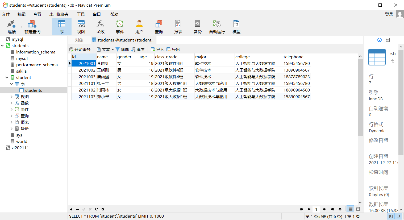The width and height of the screenshot is (404, 220).
Task: Collapse the student database node
Action: [7, 77]
